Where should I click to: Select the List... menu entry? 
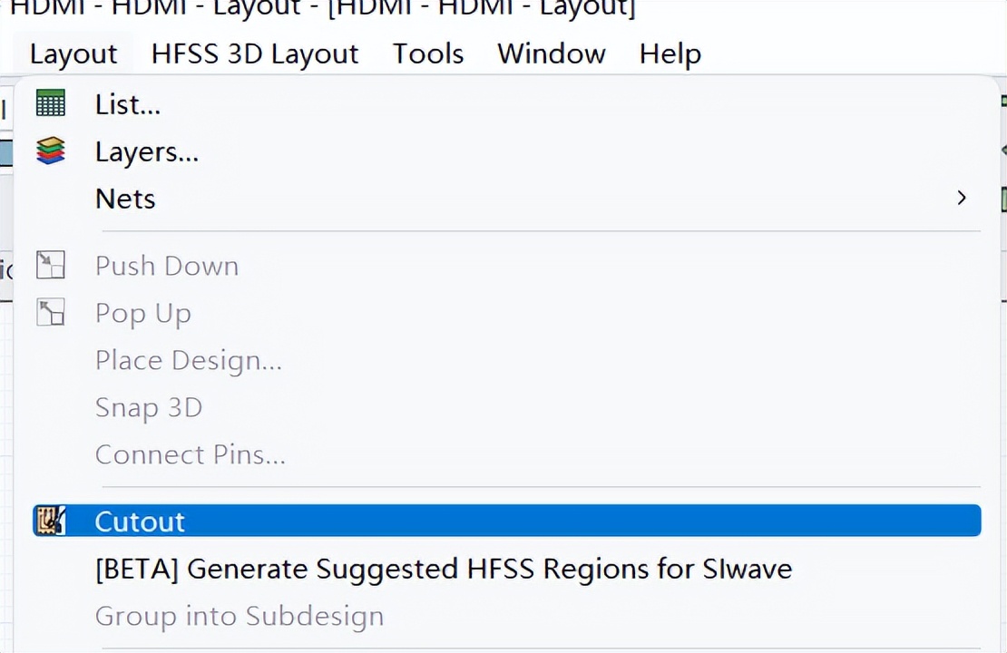(x=128, y=105)
